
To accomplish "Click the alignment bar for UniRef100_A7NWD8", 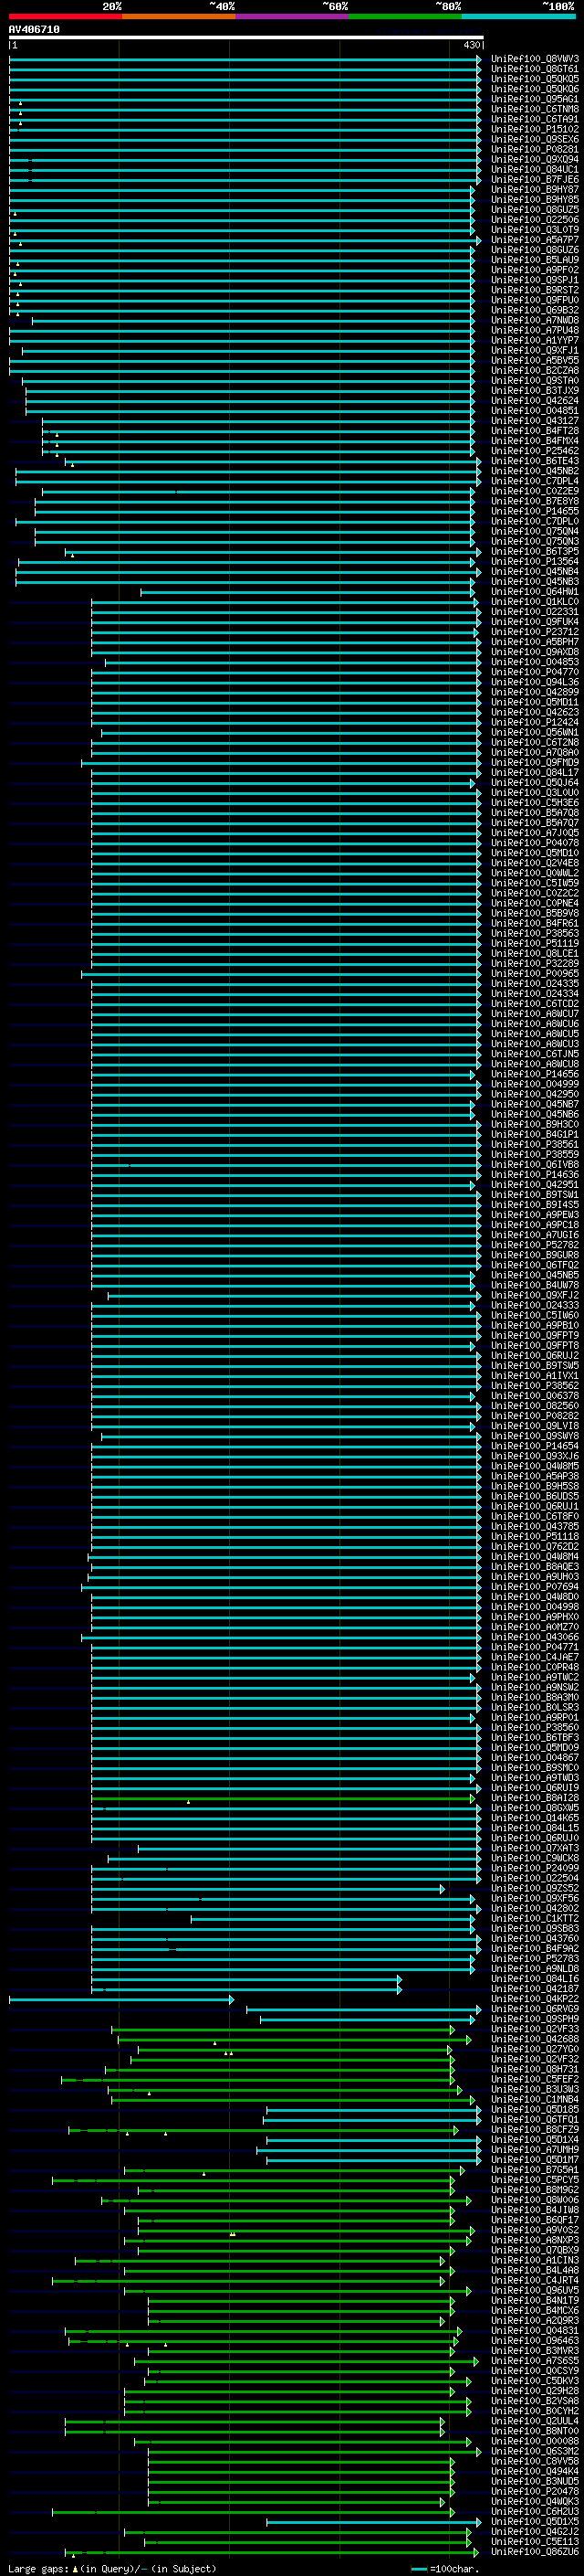I will (x=253, y=320).
